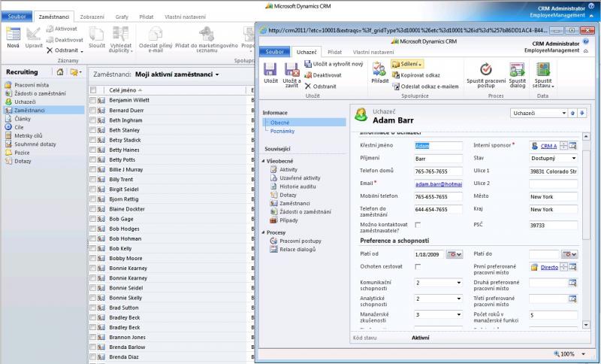Click the home icon beside Recruiting
The image size is (601, 364).
(60, 72)
